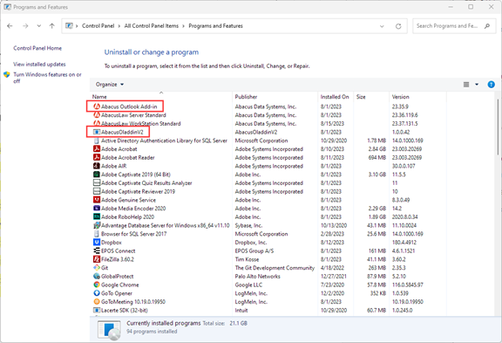Screen dimensions: 502x343
Task: Open Turn Windows features on or off
Action: (47, 78)
